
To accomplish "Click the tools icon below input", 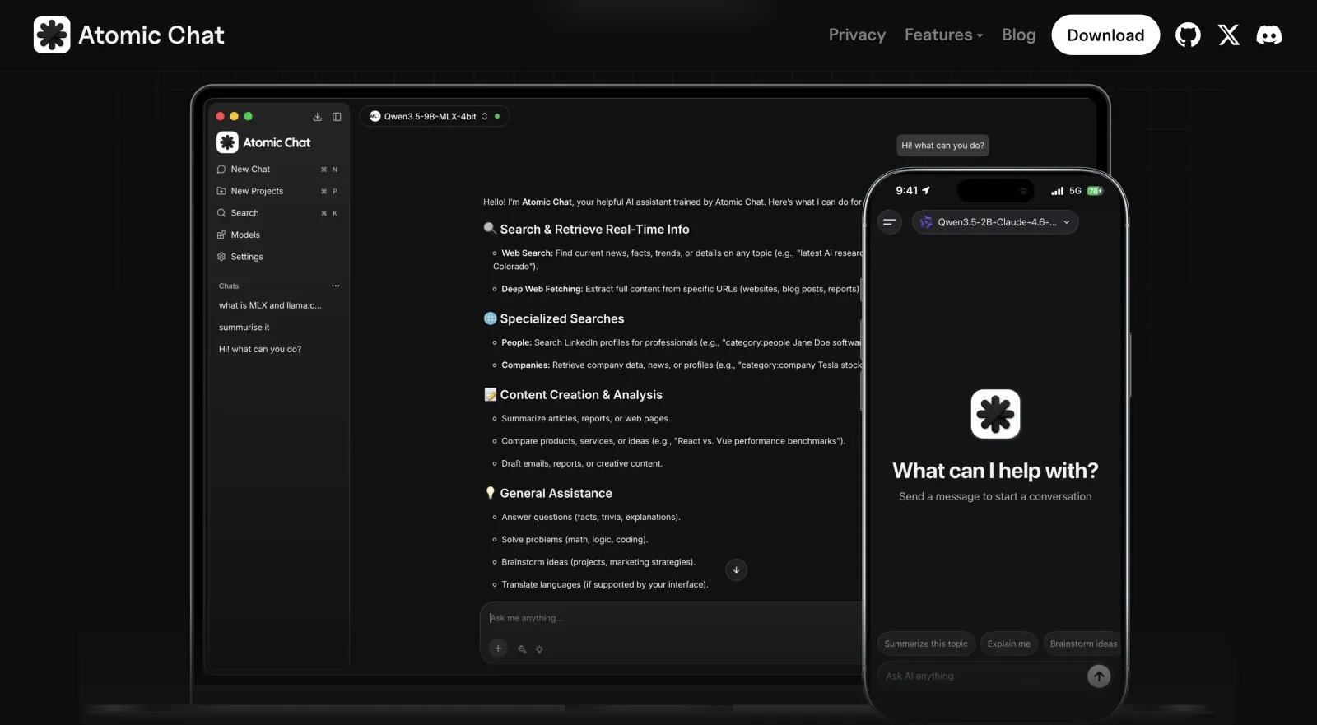I will 522,649.
